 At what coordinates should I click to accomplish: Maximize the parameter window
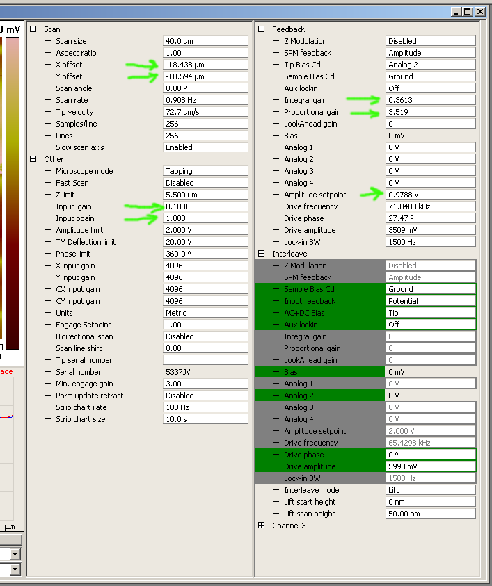coord(468,12)
